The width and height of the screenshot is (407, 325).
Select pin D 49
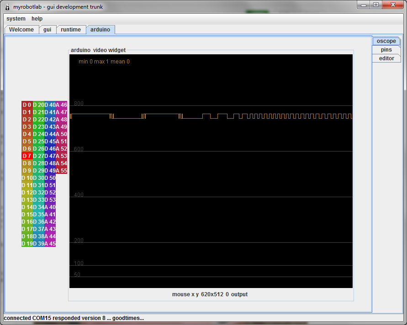[x=50, y=170]
